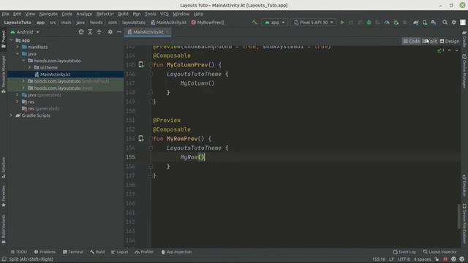Collapse the java folder node
Screen dimensions: 468x263
[x=18, y=53]
